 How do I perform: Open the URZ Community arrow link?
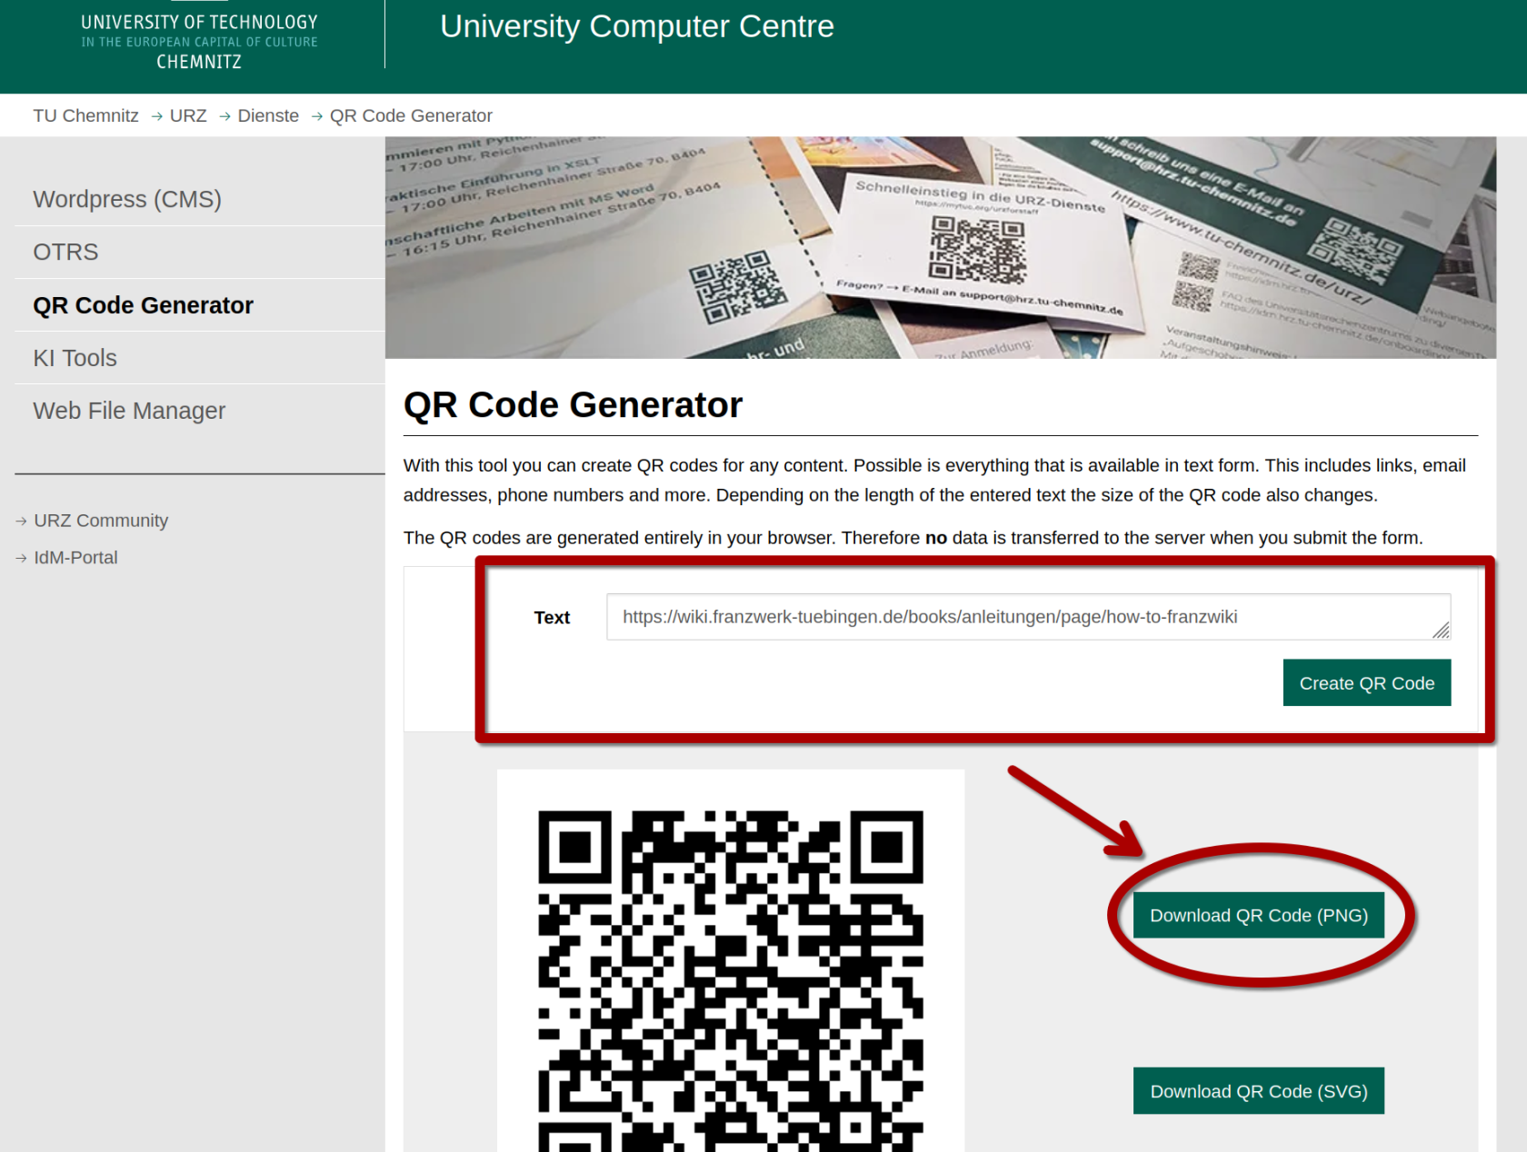(100, 521)
